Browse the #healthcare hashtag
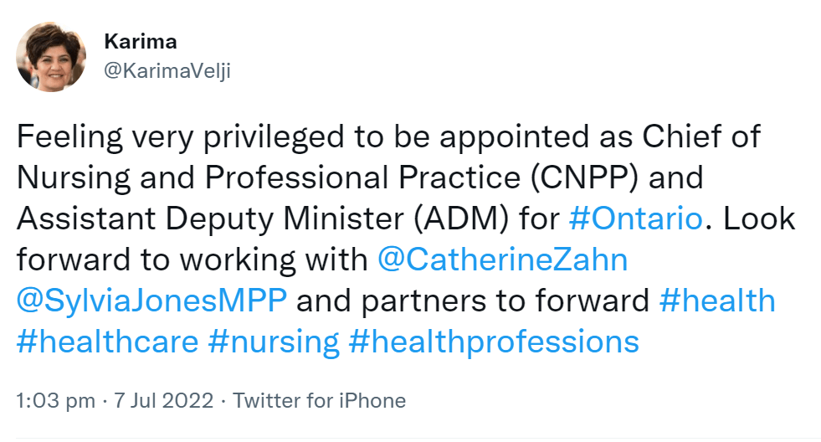The width and height of the screenshot is (821, 442). (x=107, y=342)
